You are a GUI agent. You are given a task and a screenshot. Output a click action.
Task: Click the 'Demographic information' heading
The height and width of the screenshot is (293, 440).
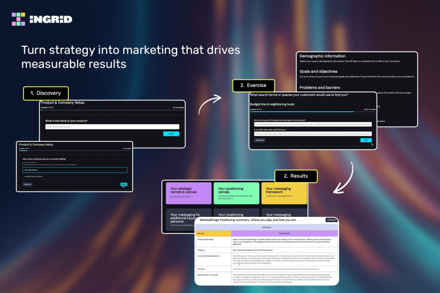click(x=323, y=56)
